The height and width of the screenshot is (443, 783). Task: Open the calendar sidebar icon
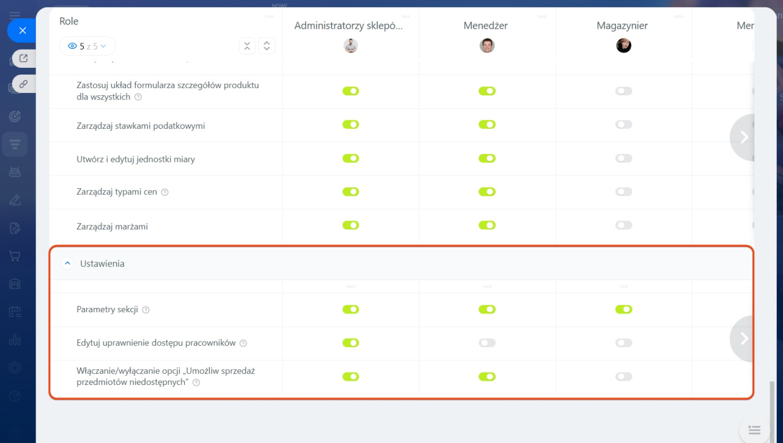(15, 312)
